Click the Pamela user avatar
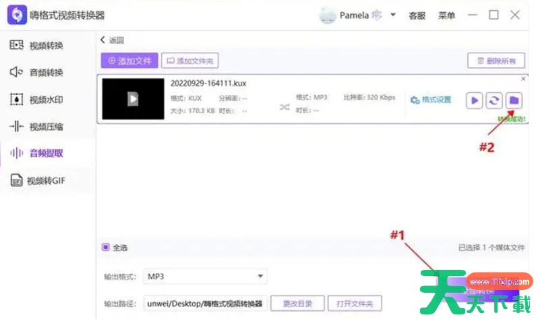The height and width of the screenshot is (319, 536). pos(327,15)
